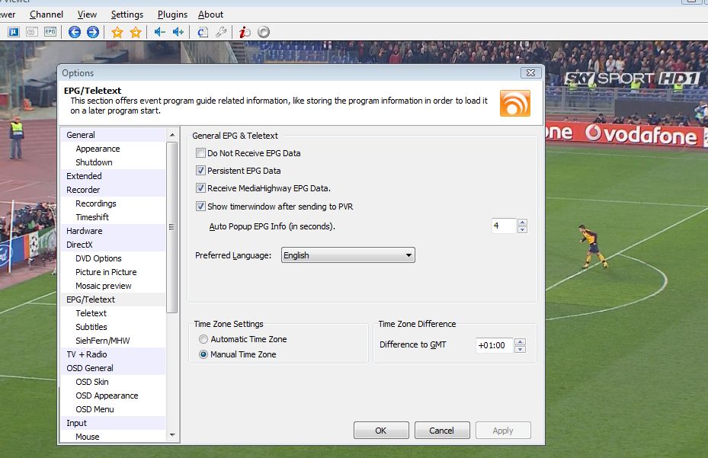This screenshot has width=708, height=458.
Task: Click the options list scroll-up arrow
Action: [172, 135]
